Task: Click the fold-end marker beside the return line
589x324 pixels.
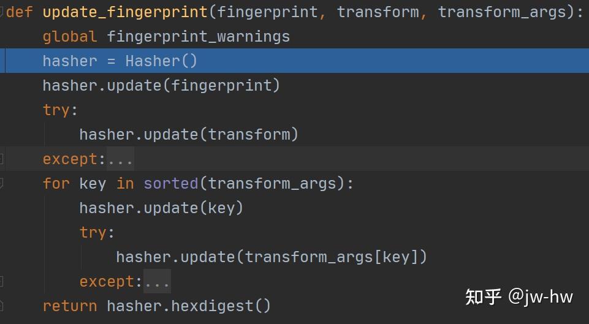Action: pos(2,305)
